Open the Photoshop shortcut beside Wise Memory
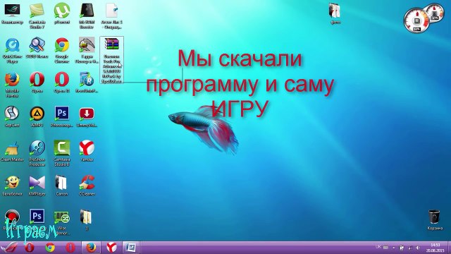 pyautogui.click(x=37, y=217)
